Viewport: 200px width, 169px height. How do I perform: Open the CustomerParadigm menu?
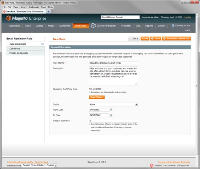(104, 26)
